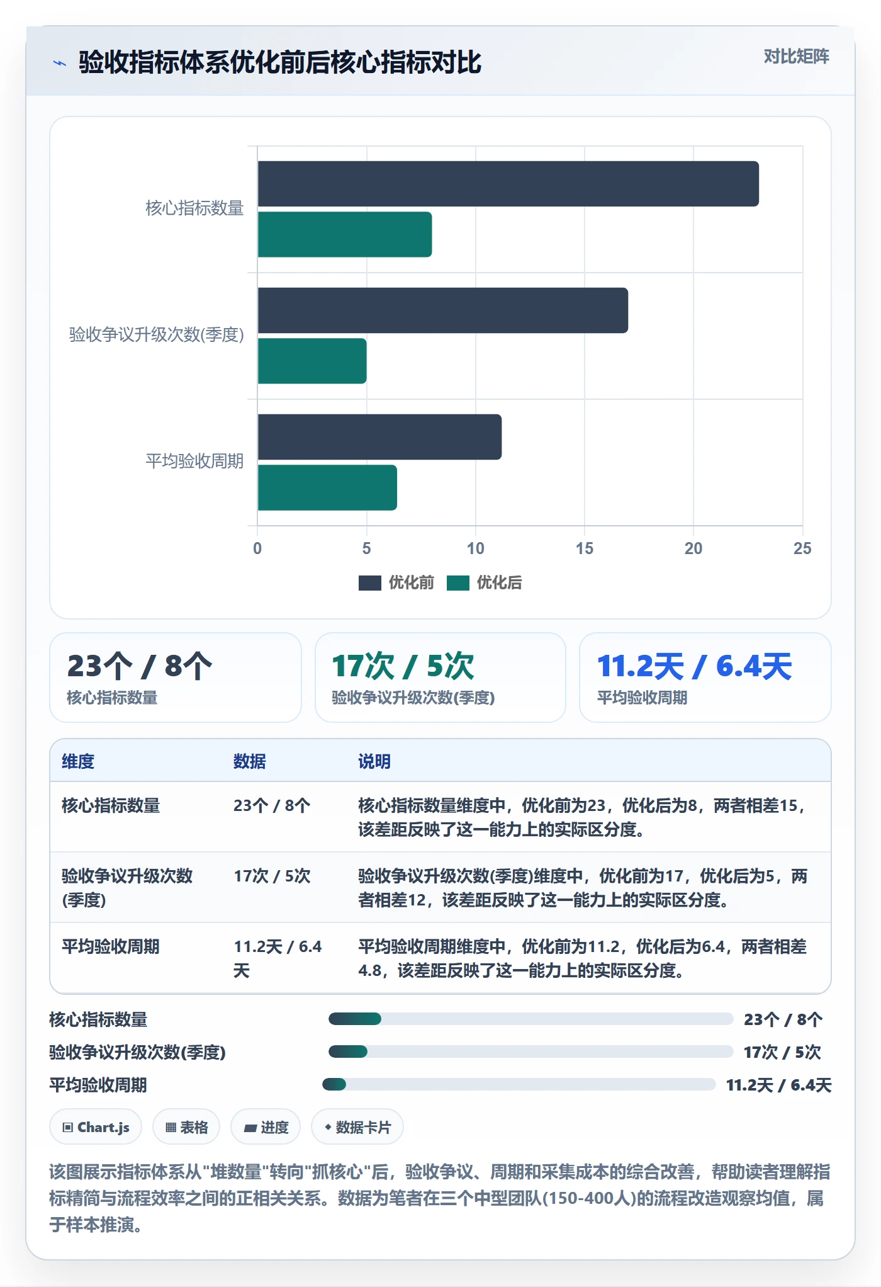This screenshot has width=881, height=1287.
Task: Click the 平均验收周期 progress bar
Action: [519, 1084]
